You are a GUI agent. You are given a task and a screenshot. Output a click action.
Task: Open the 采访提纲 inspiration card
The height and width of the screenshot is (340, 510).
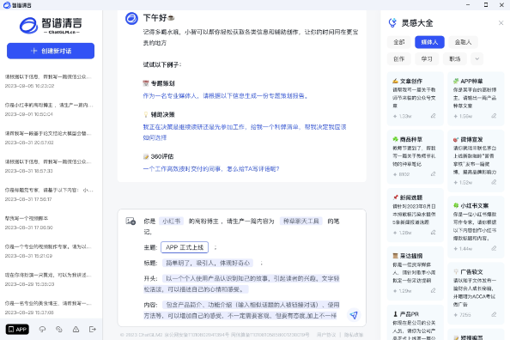tap(415, 273)
